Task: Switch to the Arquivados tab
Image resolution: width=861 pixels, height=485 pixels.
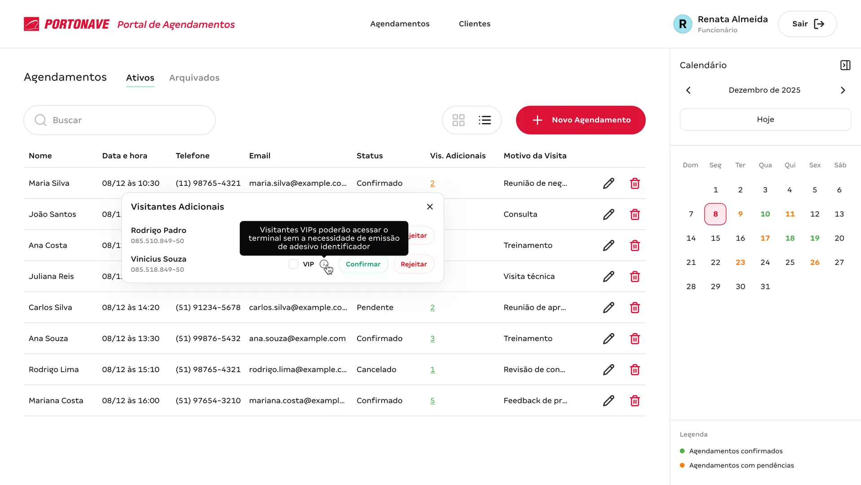Action: tap(194, 78)
